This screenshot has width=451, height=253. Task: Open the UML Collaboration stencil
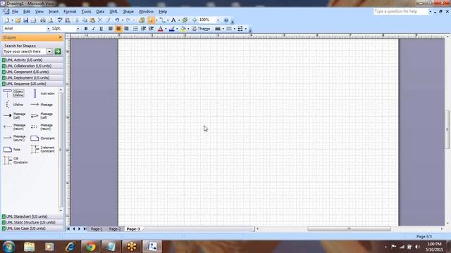point(32,66)
